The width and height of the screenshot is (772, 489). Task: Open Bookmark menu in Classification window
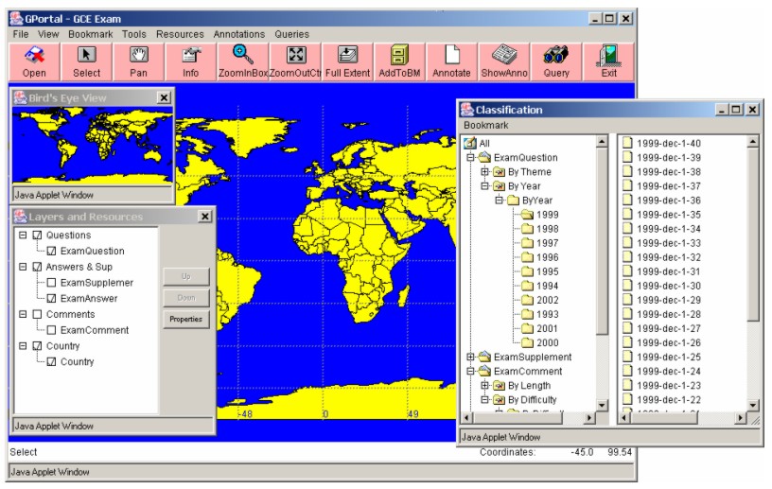486,126
